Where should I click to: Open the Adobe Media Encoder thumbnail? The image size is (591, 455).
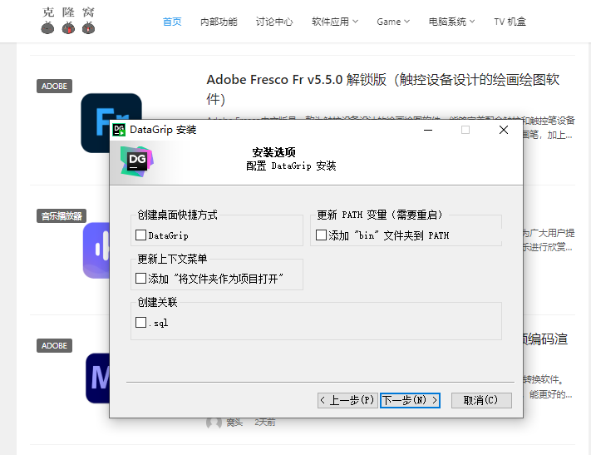click(97, 378)
